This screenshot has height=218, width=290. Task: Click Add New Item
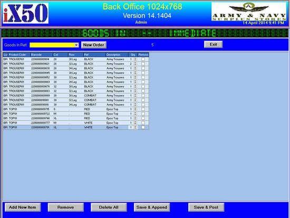pos(23,207)
